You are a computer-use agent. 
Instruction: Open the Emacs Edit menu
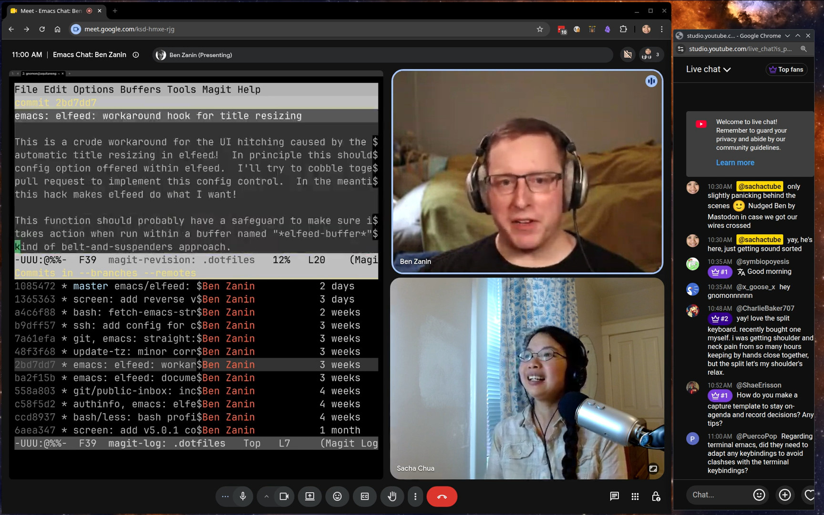coord(55,89)
